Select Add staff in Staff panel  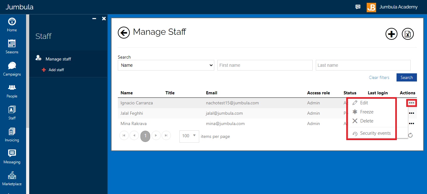(x=56, y=70)
